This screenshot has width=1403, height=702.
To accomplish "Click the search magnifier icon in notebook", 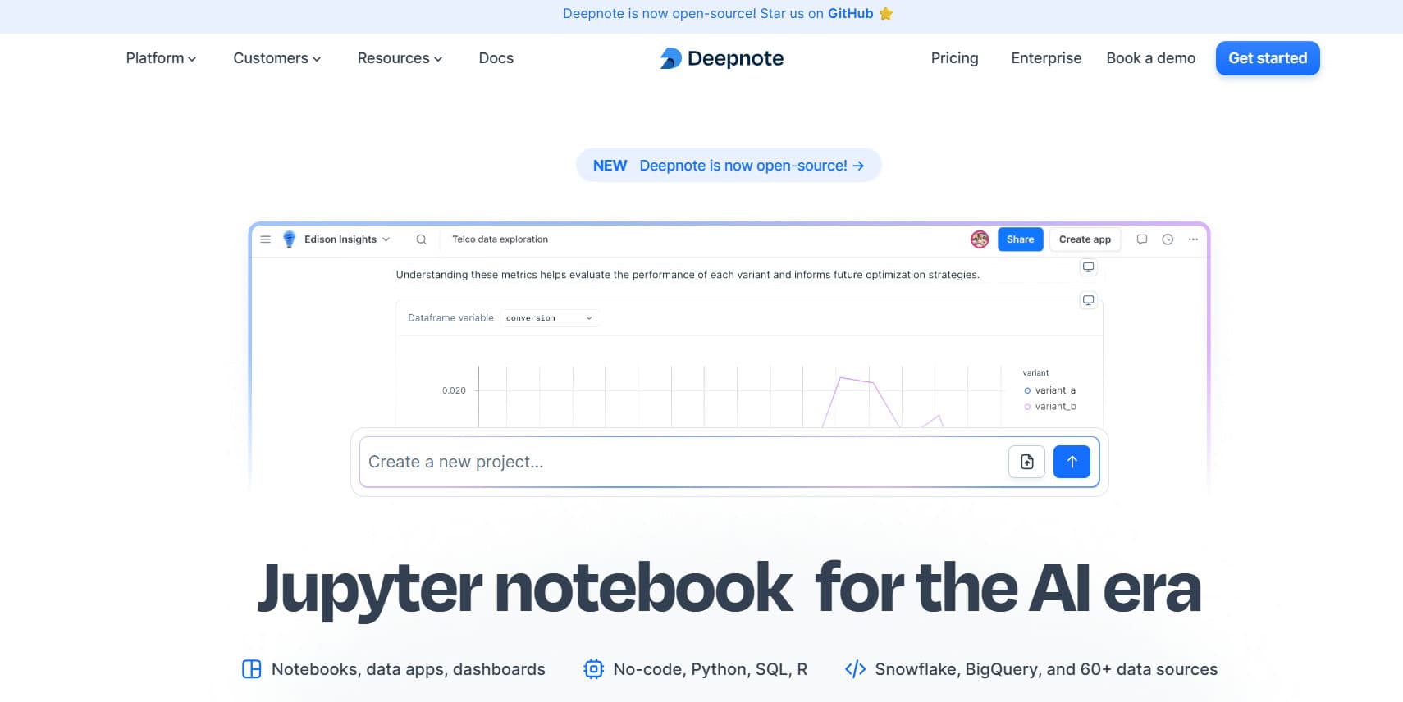I will click(421, 239).
